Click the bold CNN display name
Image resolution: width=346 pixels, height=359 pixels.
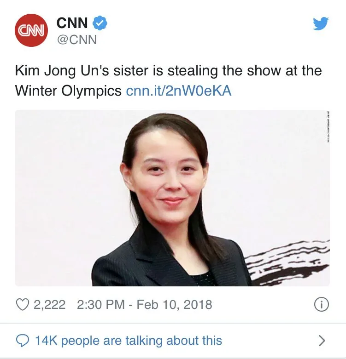[72, 23]
